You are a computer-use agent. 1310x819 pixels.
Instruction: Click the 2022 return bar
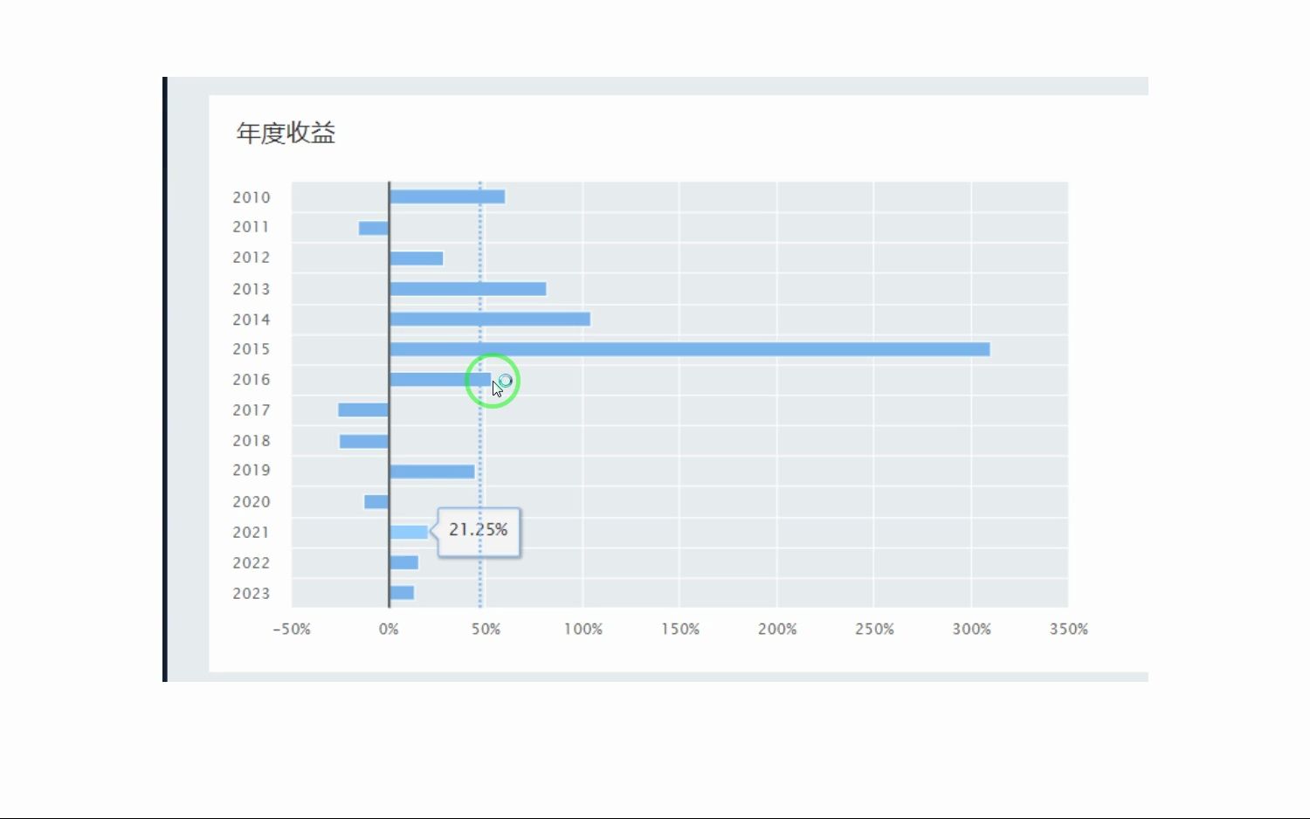click(x=404, y=562)
